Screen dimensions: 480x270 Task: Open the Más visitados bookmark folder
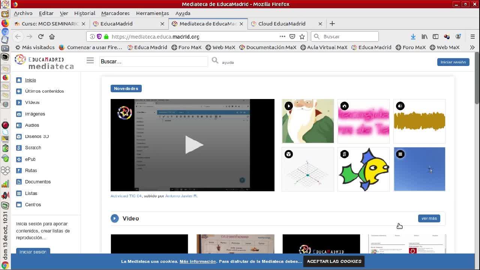tap(35, 47)
